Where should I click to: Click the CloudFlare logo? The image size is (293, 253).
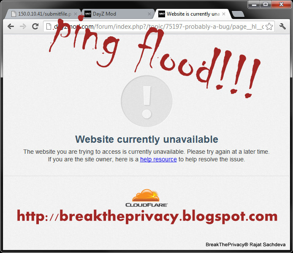pos(146,198)
